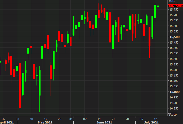183x124 pixels.
Task: Click the June 2021 month label
Action: click(x=104, y=122)
